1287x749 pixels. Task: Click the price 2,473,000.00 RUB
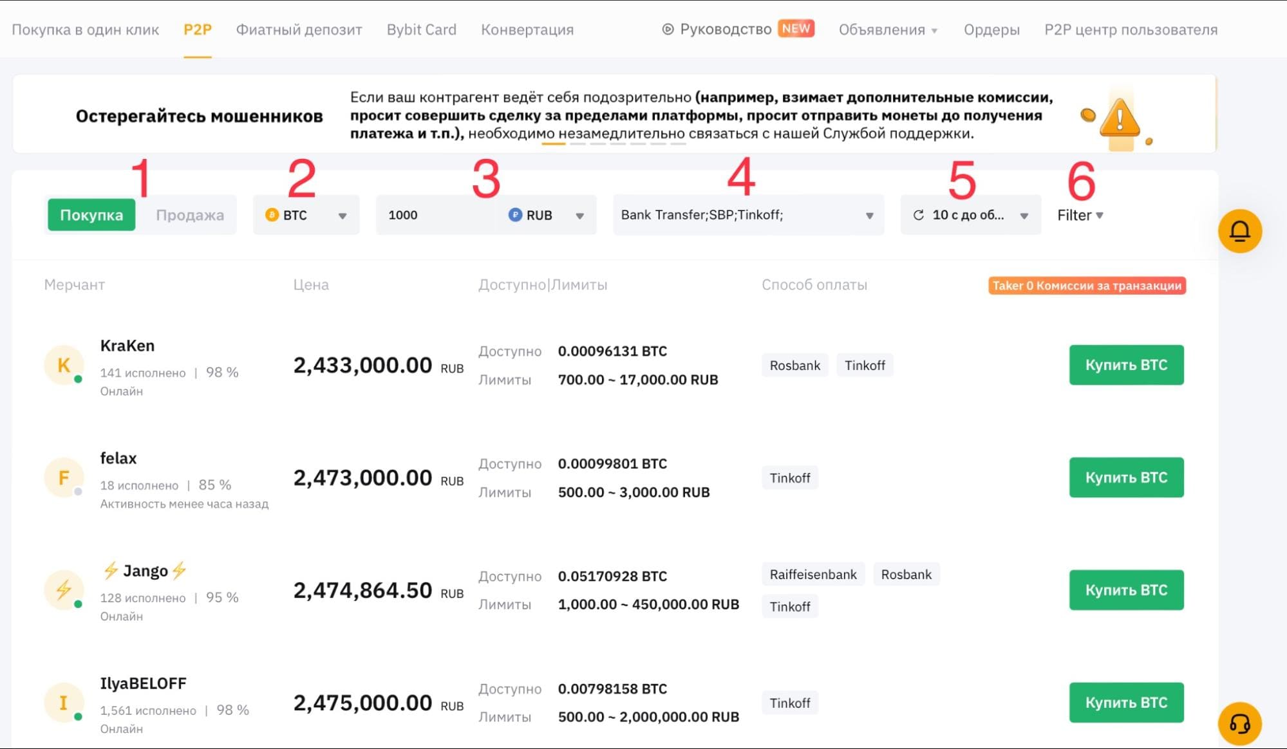coord(379,478)
